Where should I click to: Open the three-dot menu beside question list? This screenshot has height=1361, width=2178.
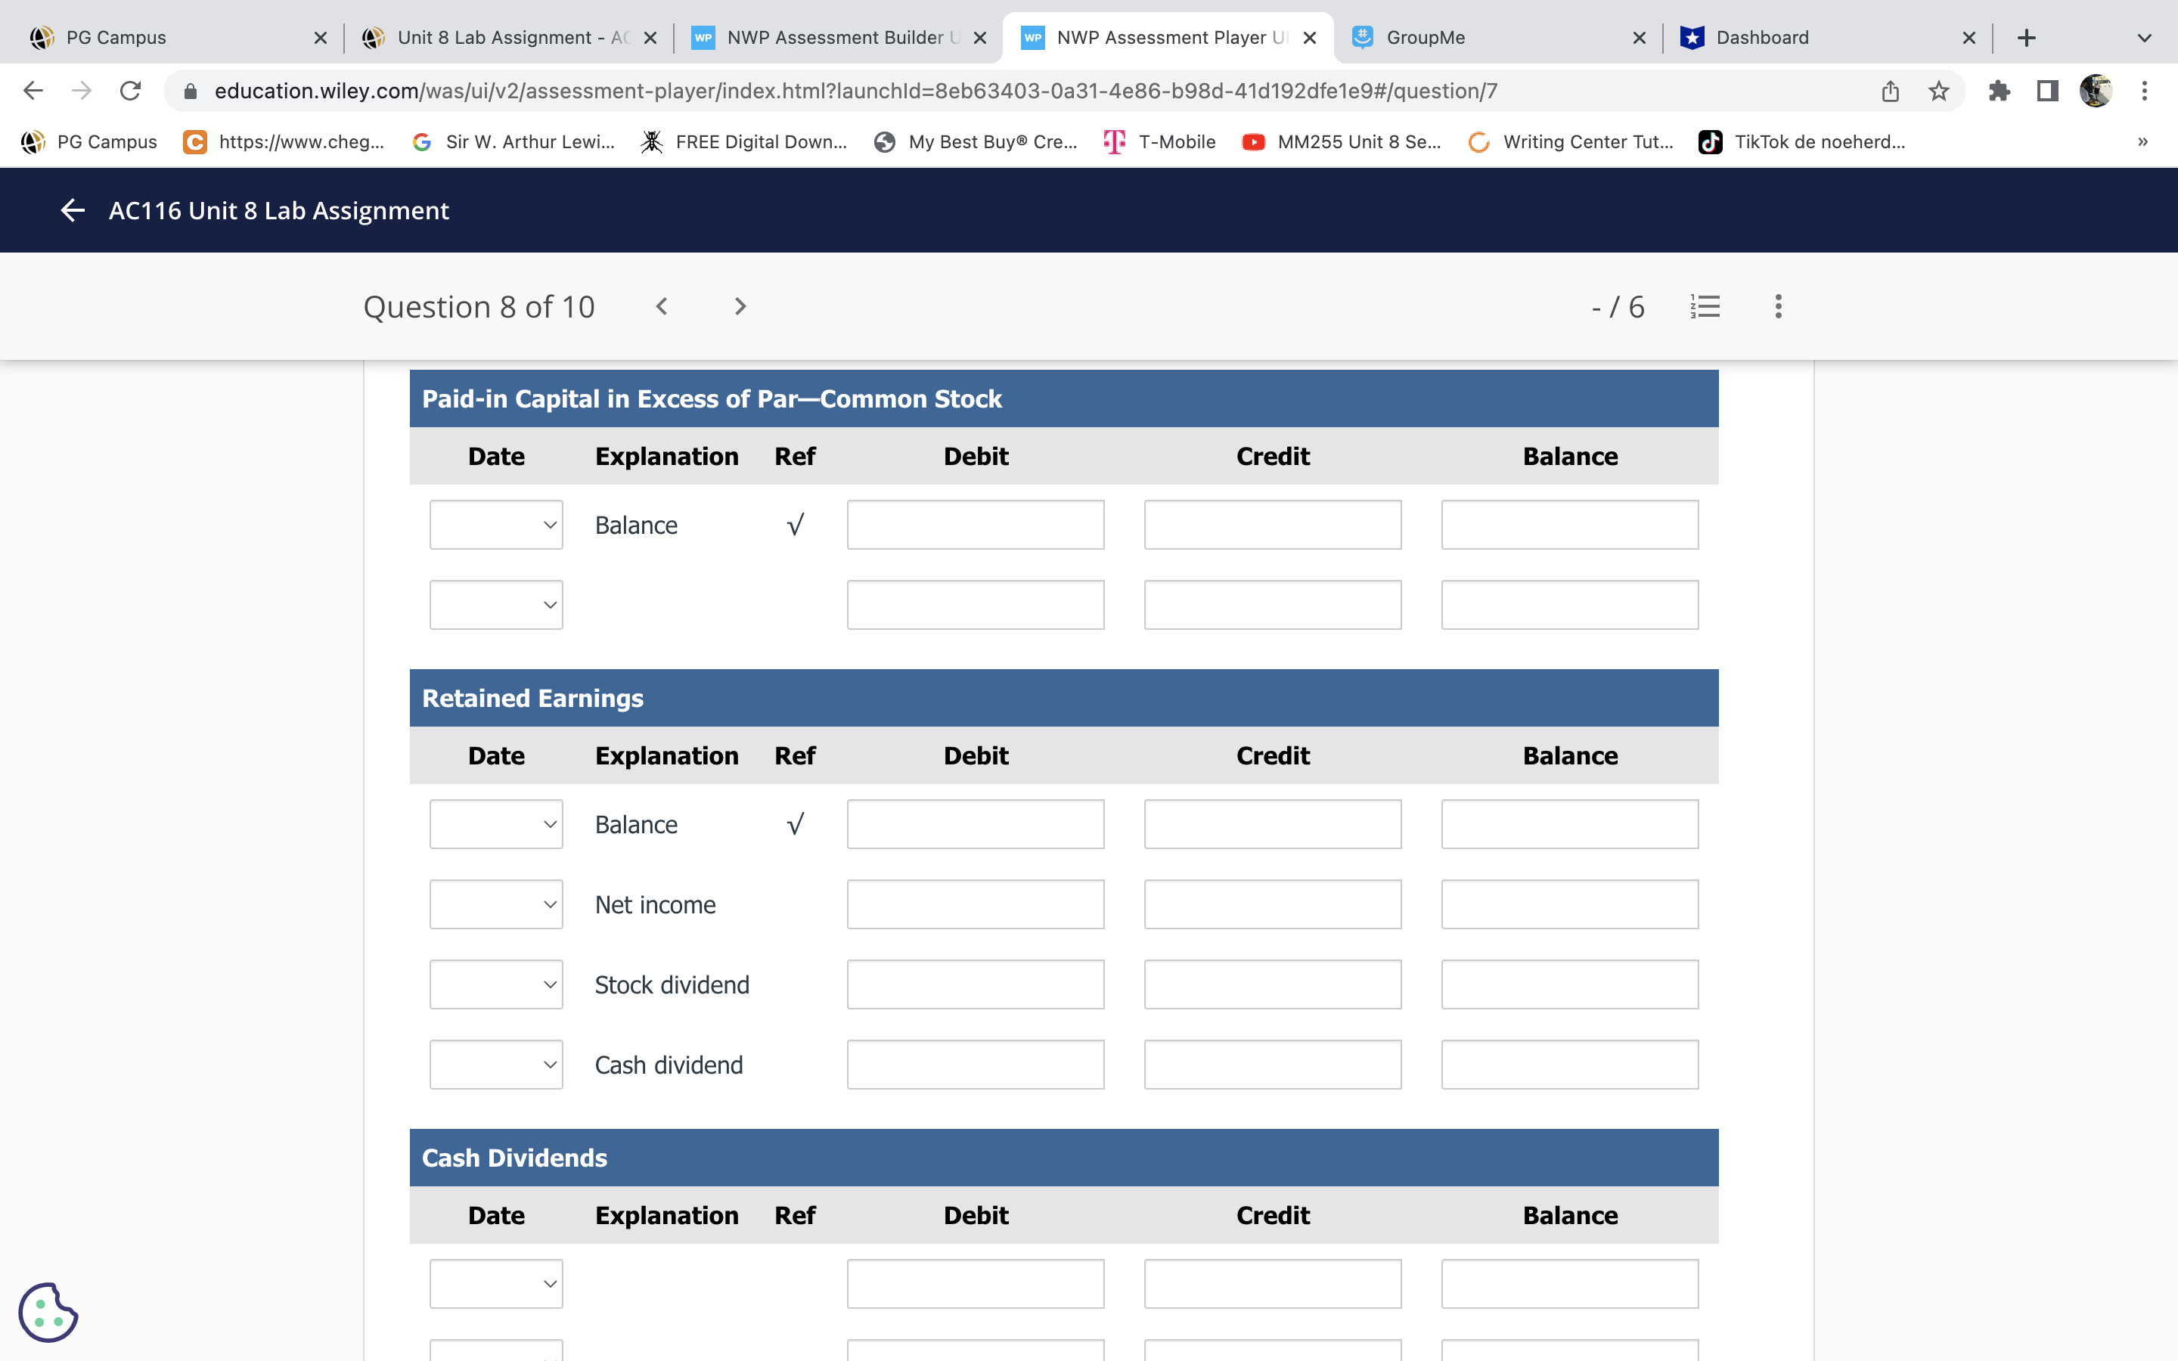click(x=1777, y=307)
